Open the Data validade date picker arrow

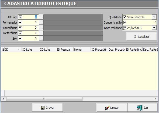[154, 28]
